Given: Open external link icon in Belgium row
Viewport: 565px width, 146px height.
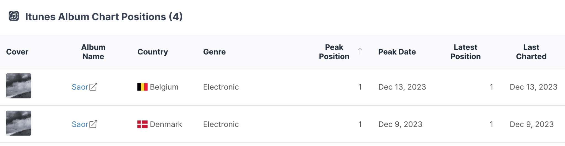Looking at the screenshot, I should (x=93, y=87).
